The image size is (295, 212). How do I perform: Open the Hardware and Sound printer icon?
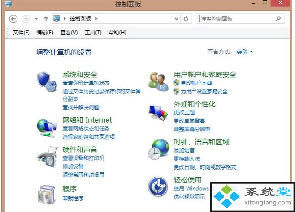point(47,157)
